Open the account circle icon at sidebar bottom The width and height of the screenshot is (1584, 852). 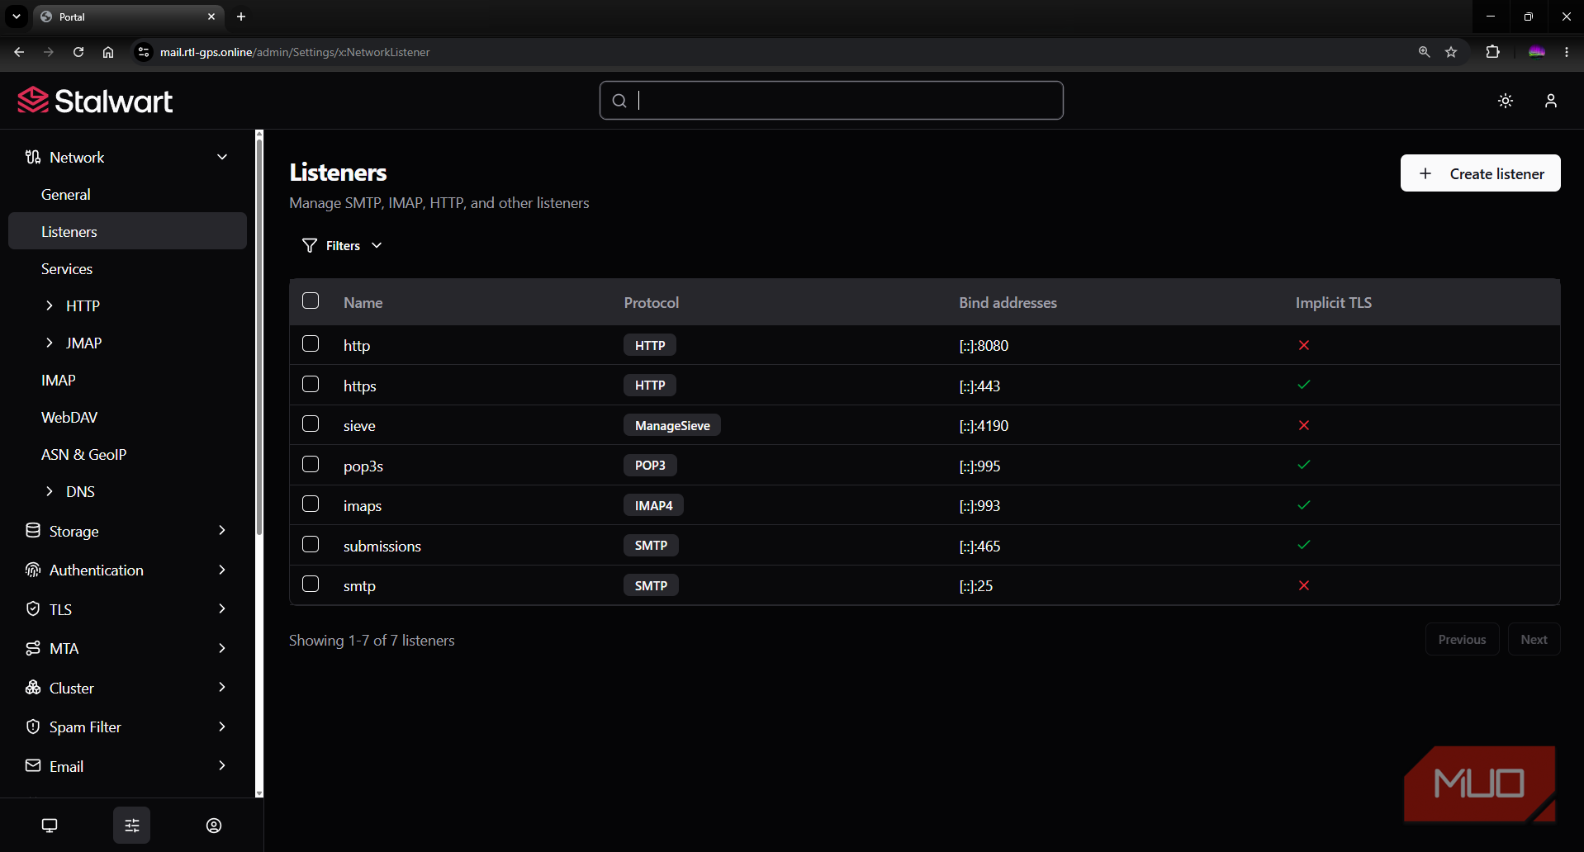pos(214,825)
